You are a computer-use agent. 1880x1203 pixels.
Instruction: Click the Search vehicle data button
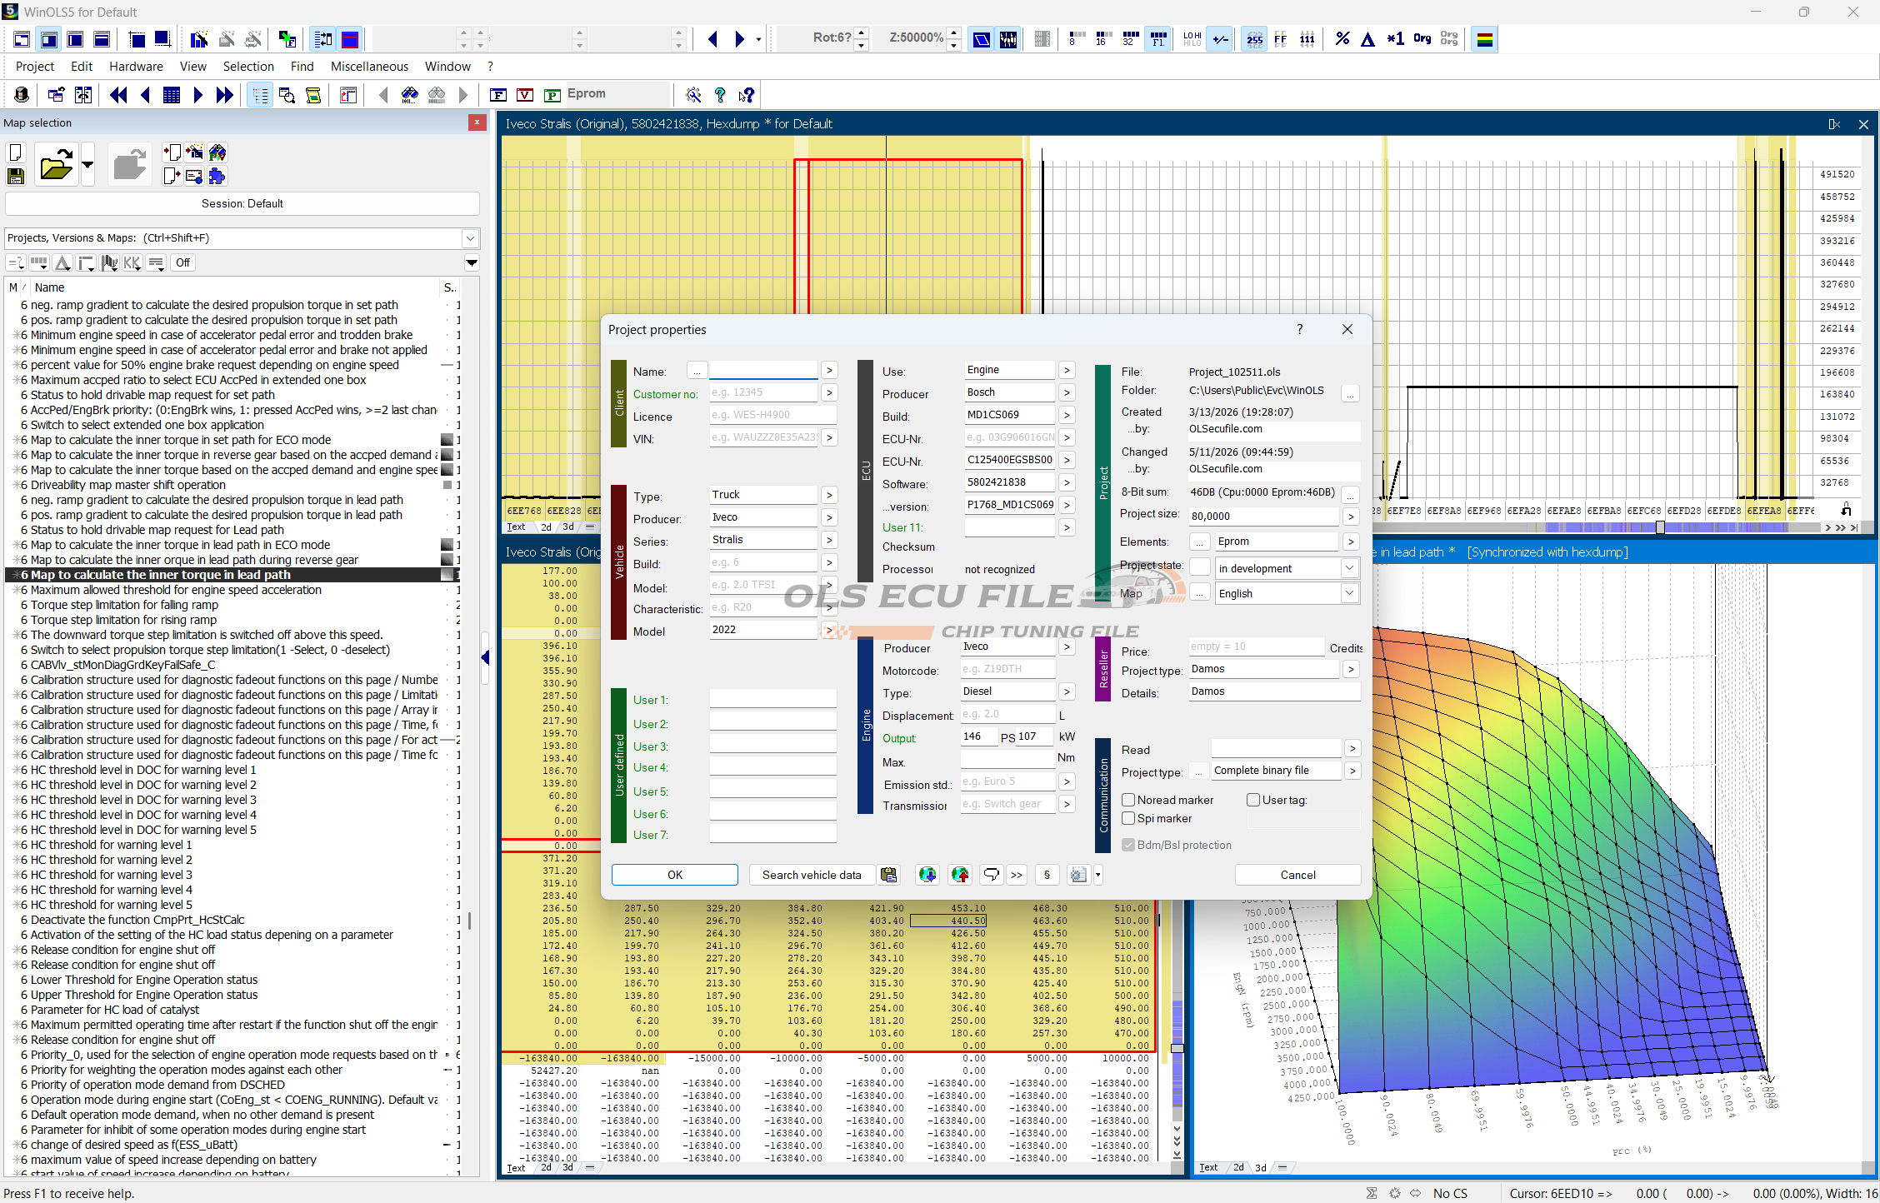pos(812,875)
